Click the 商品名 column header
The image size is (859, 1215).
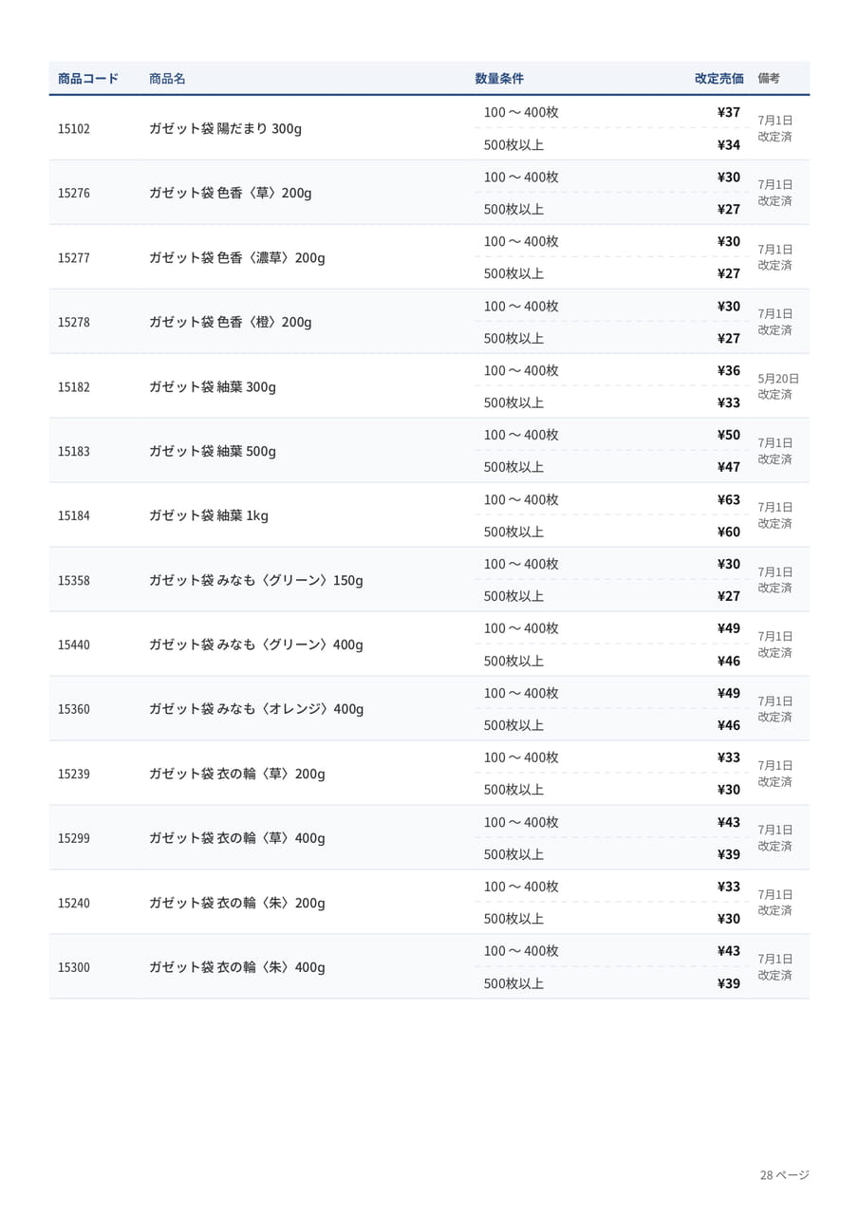tap(167, 79)
